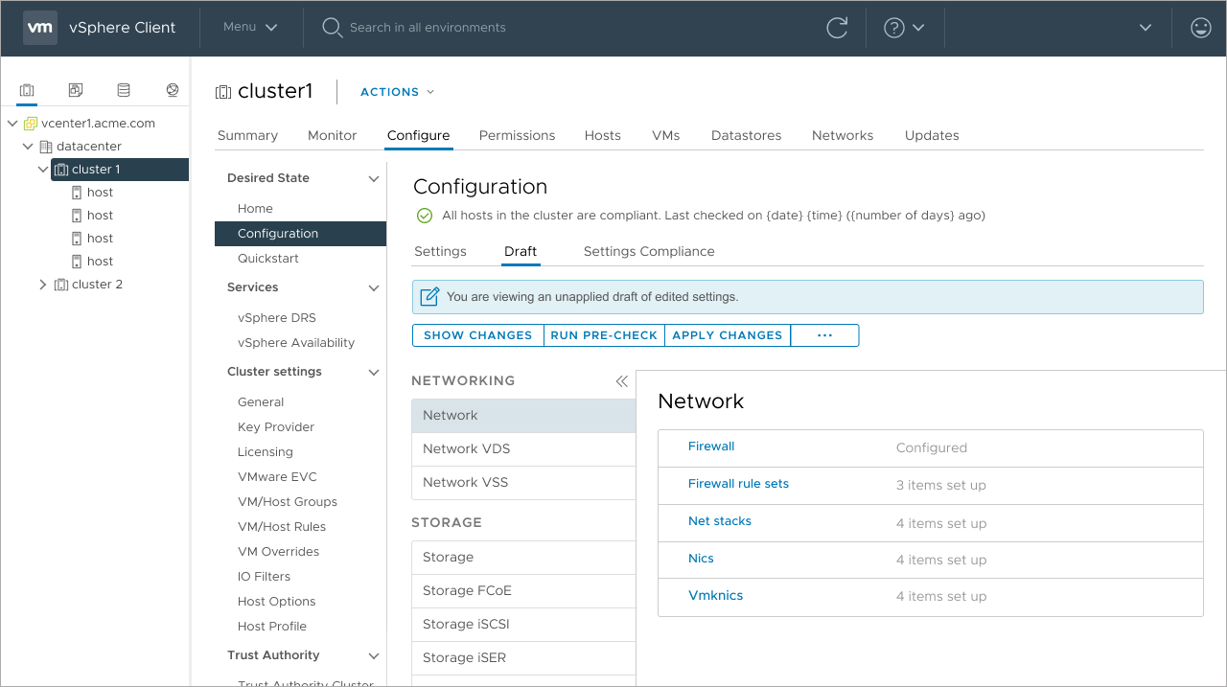Click the search in all environments field
Viewport: 1227px width, 687px height.
pos(428,28)
